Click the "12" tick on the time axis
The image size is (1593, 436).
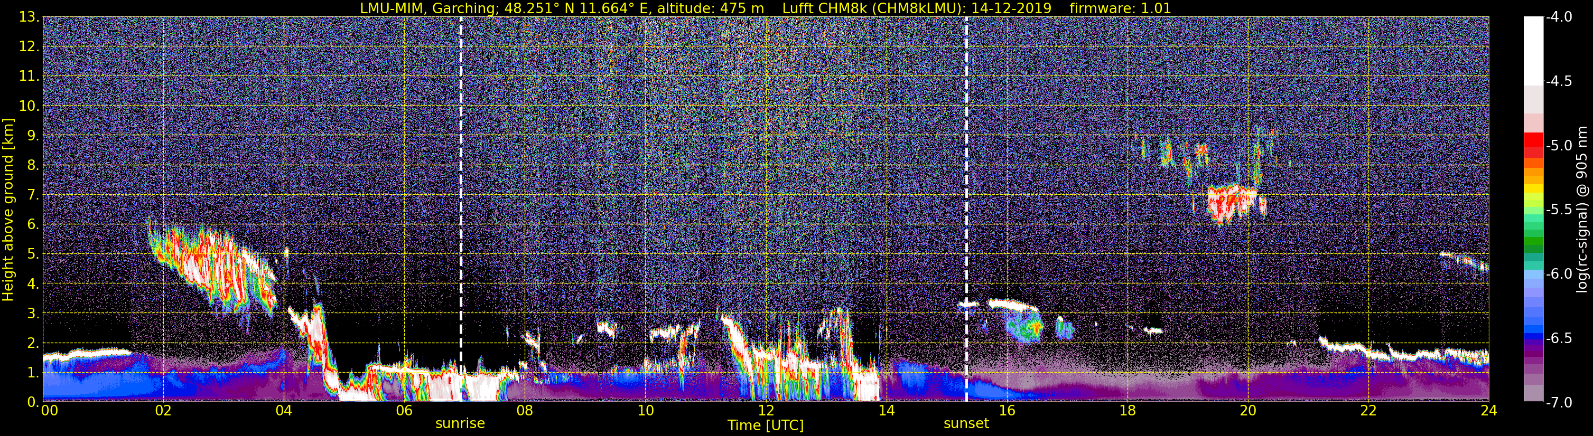pos(766,411)
